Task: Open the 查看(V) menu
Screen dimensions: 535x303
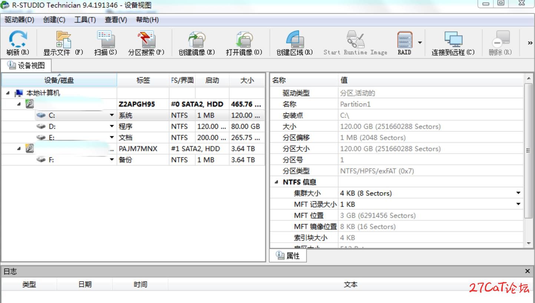Action: coord(116,20)
